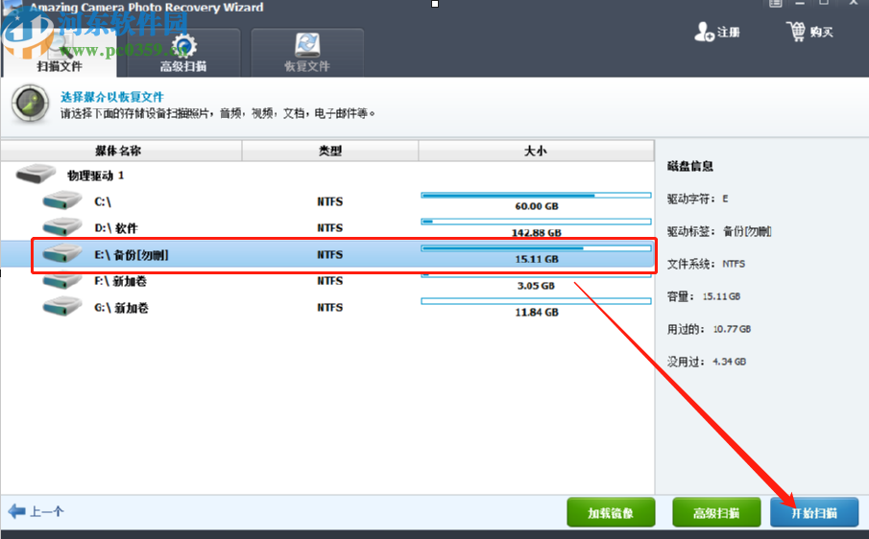Click the 3.05 GB size value

coord(536,286)
